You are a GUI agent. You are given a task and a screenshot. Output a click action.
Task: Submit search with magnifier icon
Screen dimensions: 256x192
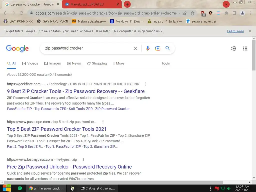pos(167,48)
